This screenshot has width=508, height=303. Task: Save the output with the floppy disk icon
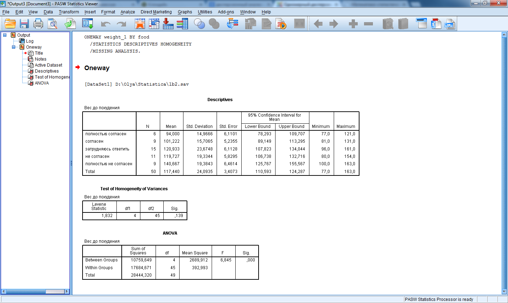(x=24, y=24)
